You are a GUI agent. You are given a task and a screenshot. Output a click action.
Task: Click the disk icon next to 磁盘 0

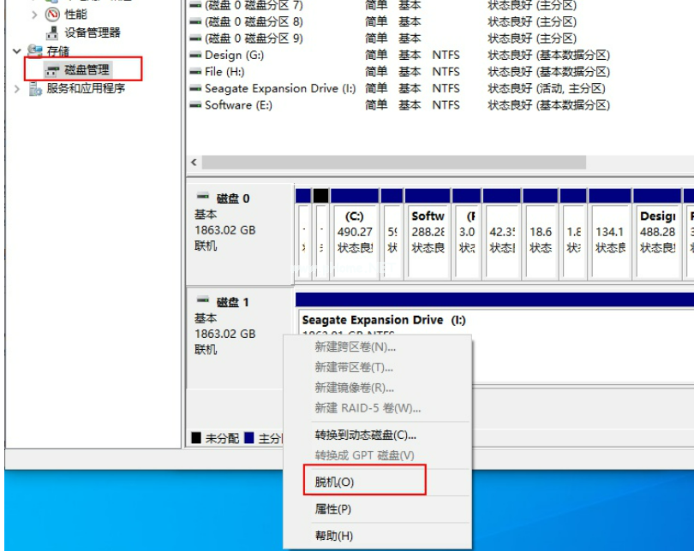tap(203, 198)
